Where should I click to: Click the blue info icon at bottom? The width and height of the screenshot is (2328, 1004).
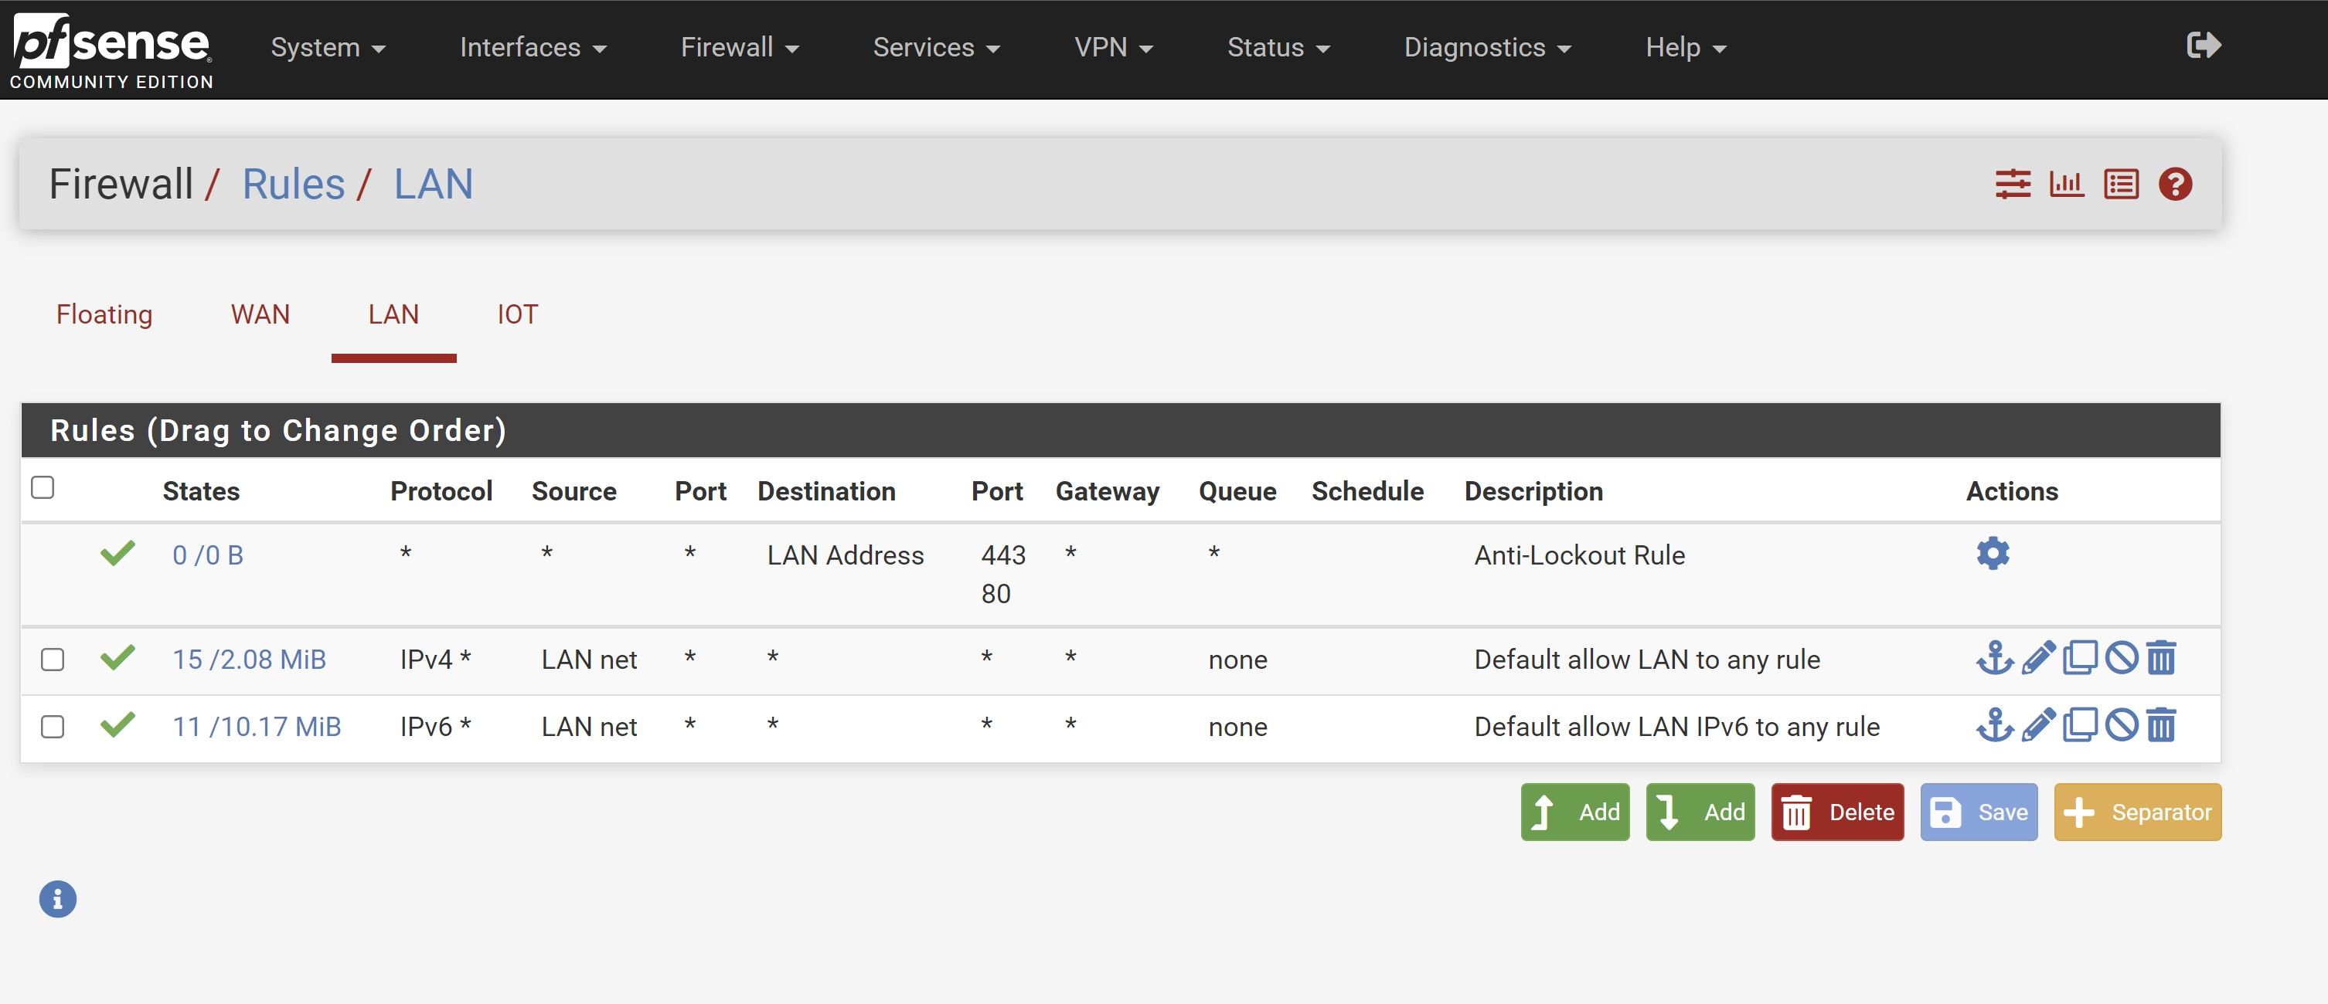click(58, 899)
